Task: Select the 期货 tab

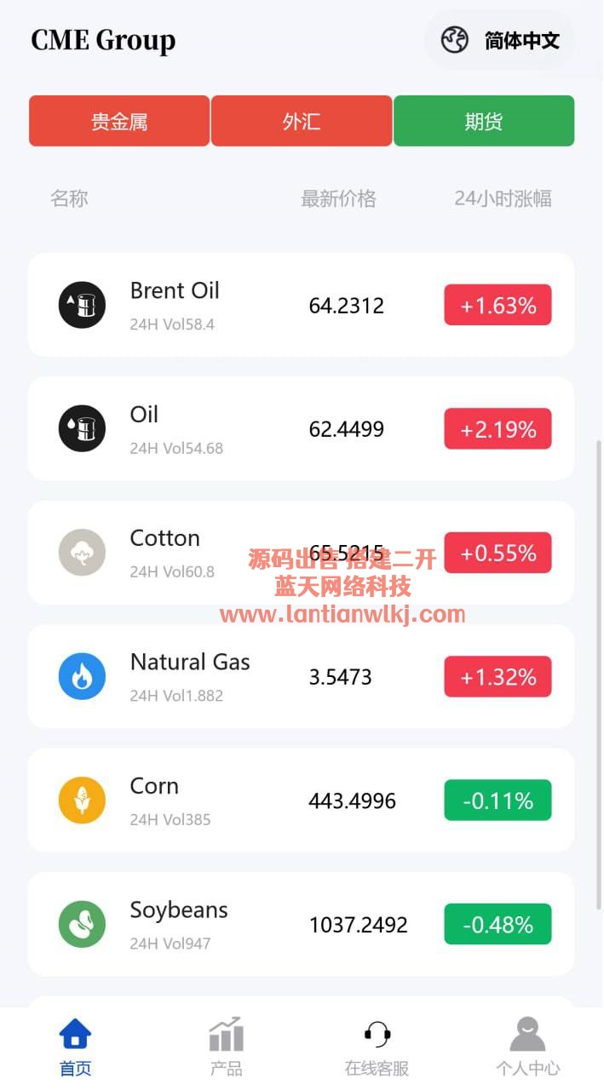Action: 484,121
